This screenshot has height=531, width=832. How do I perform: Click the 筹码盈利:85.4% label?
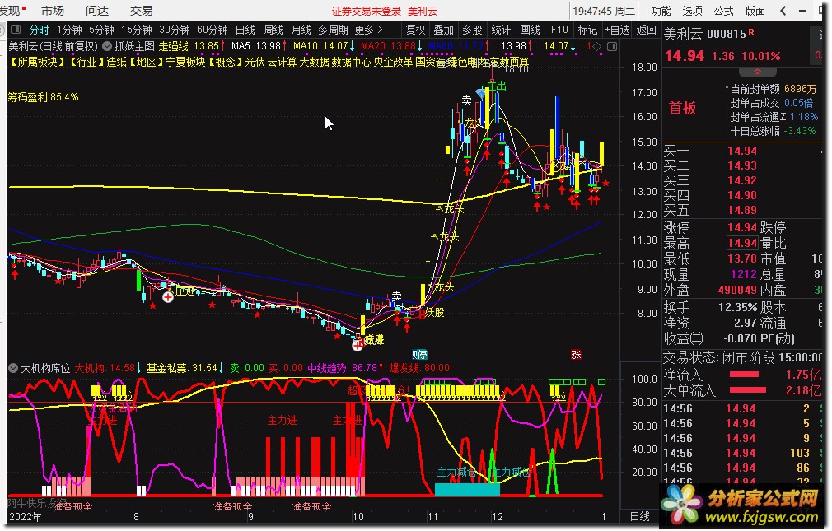pyautogui.click(x=43, y=97)
